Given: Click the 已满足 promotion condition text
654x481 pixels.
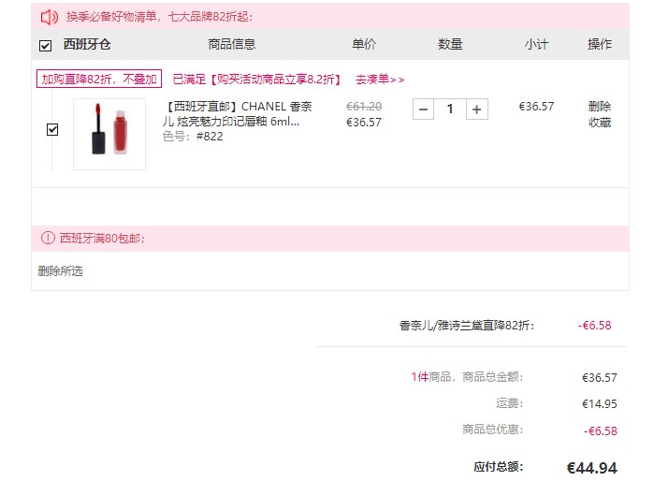Looking at the screenshot, I should (x=256, y=80).
